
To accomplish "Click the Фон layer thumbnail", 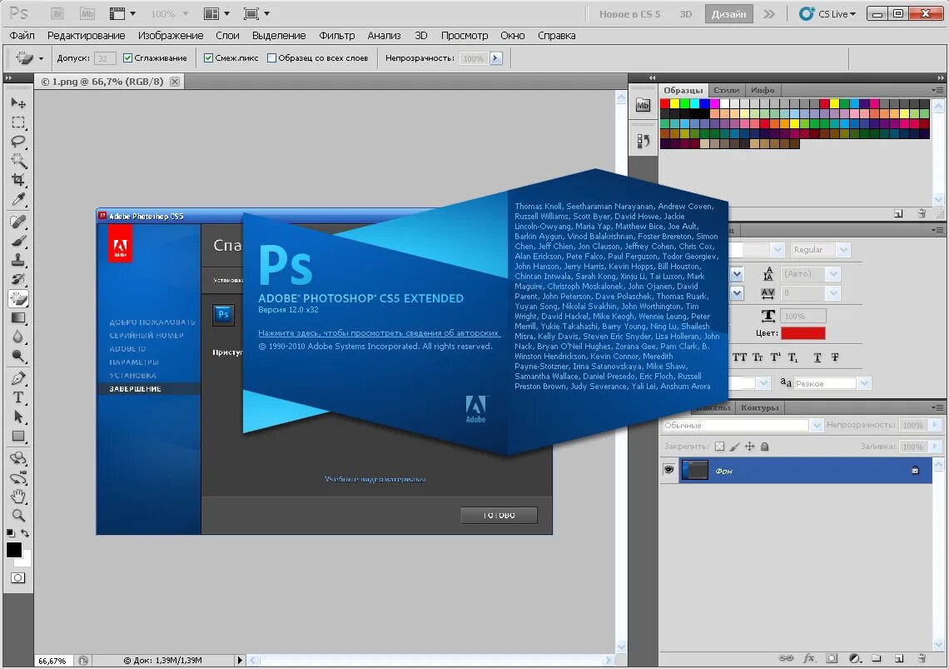I will (695, 470).
